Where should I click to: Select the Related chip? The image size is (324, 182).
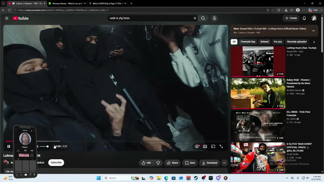(265, 42)
